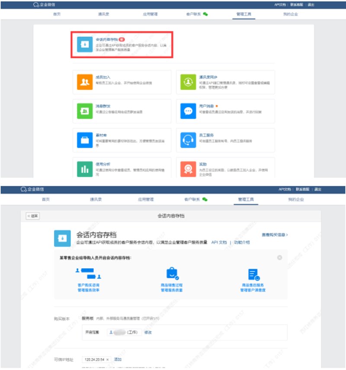Open the blue 用户消息 chat icon
346x370 pixels.
pos(188,111)
